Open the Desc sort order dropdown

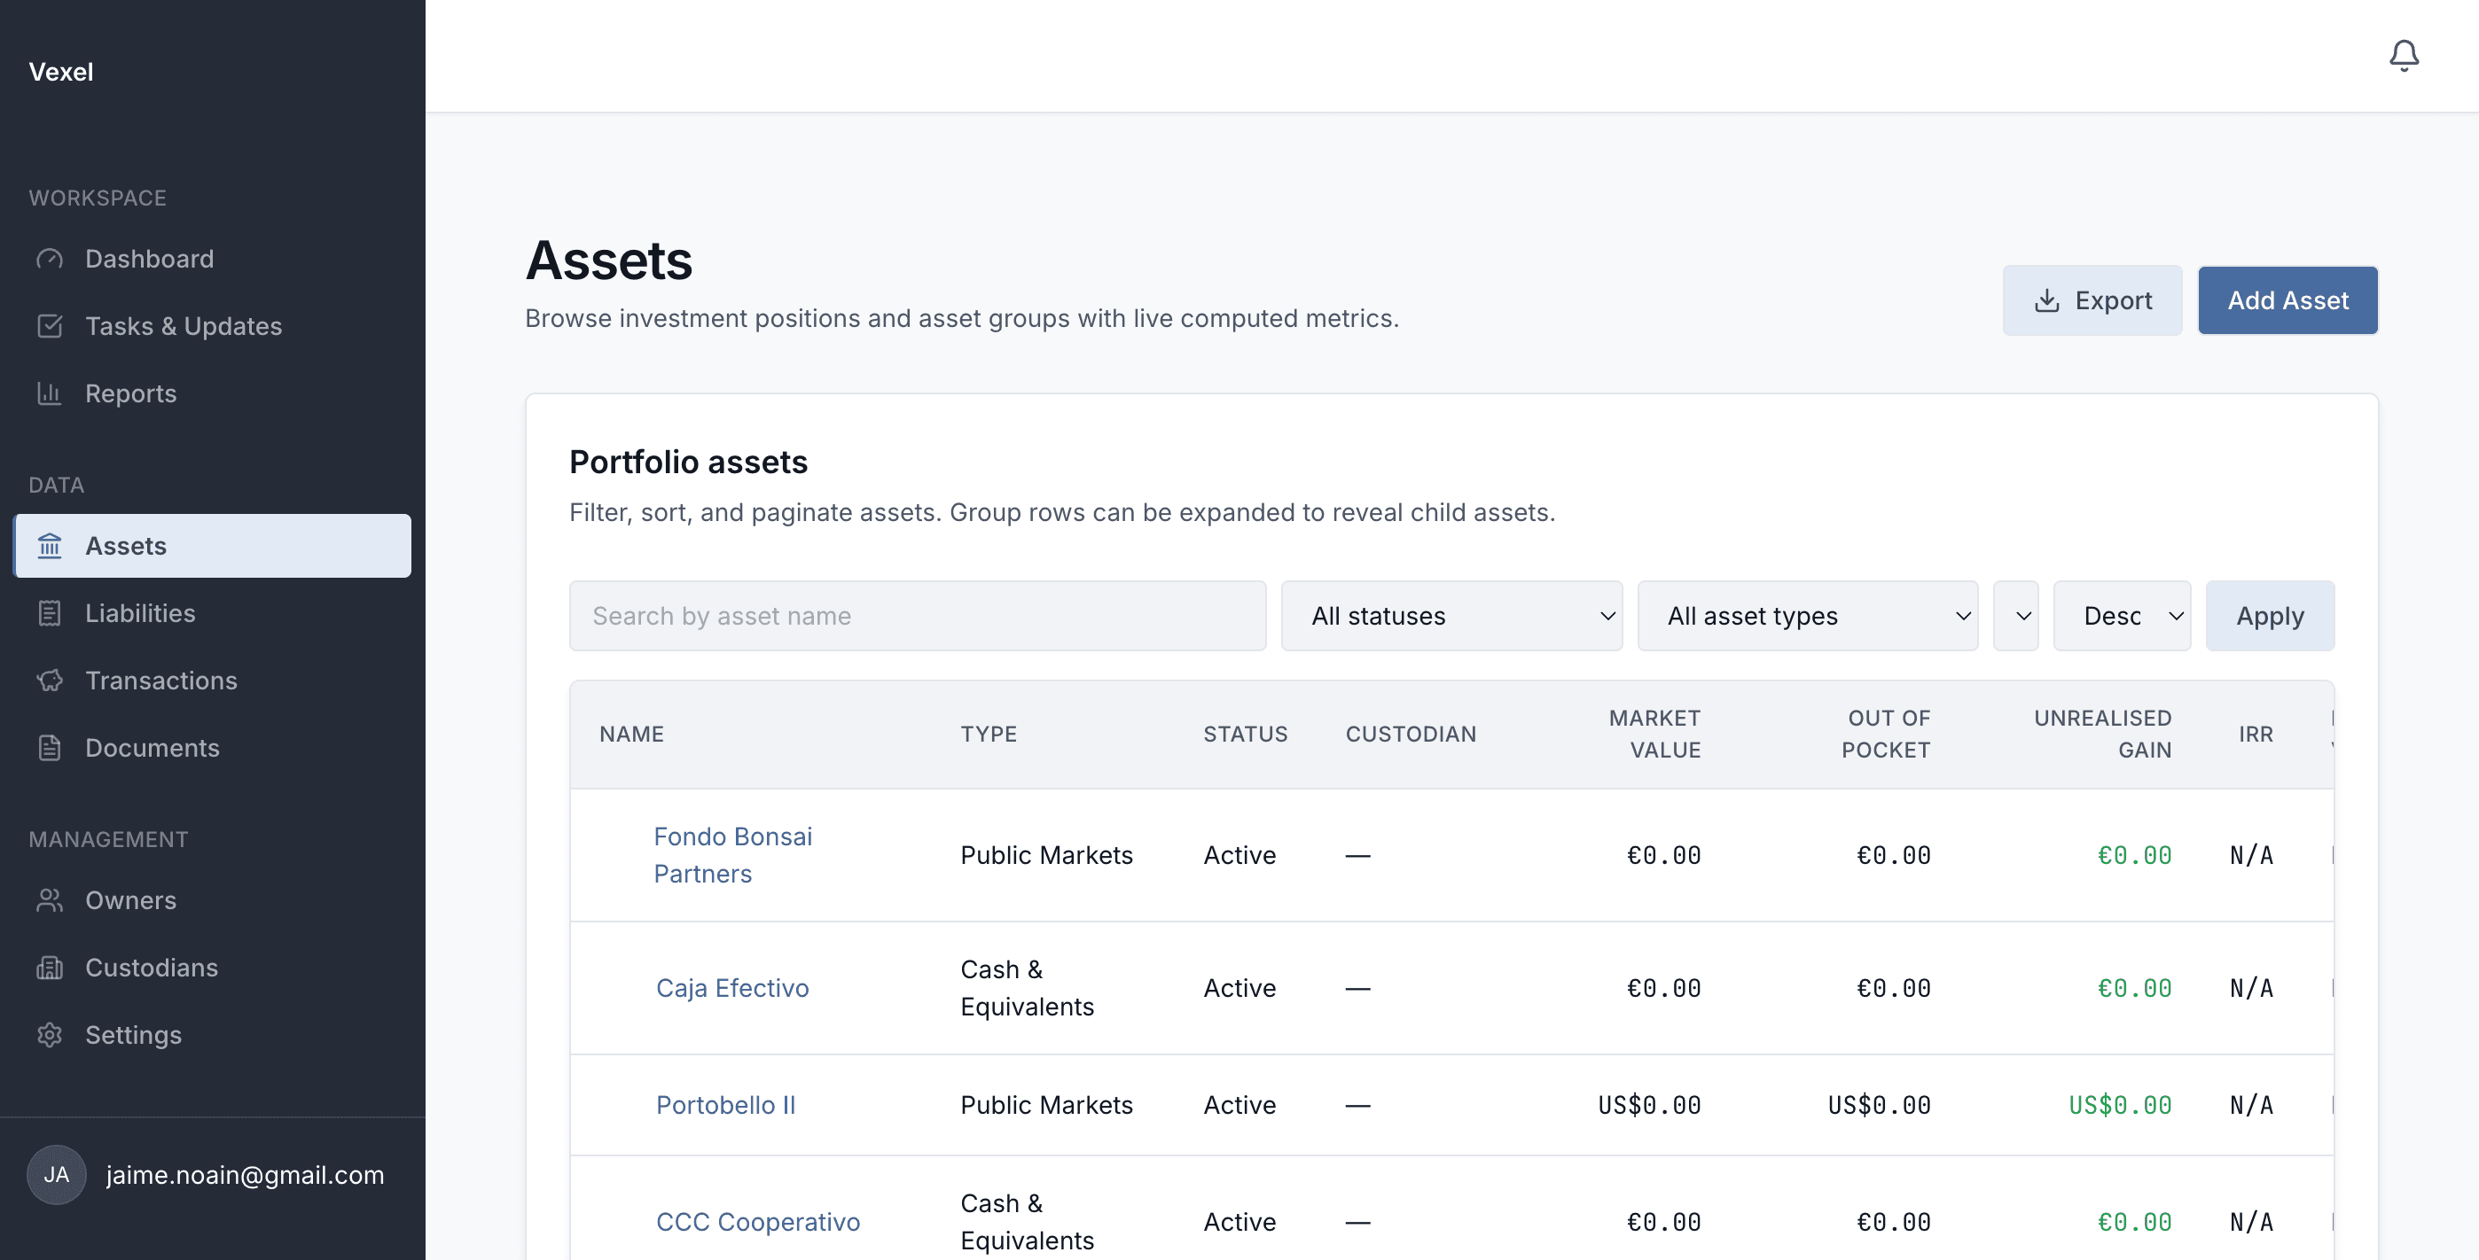pos(2122,616)
